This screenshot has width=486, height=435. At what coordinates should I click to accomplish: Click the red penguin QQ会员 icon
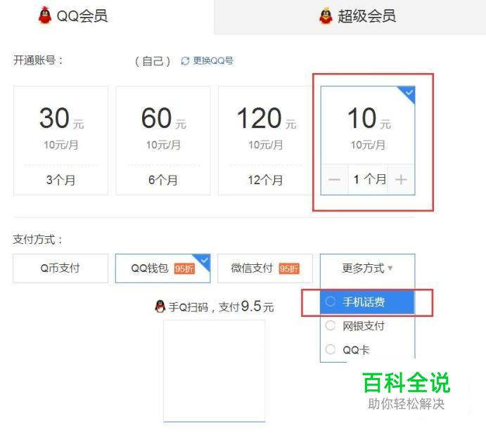(45, 15)
